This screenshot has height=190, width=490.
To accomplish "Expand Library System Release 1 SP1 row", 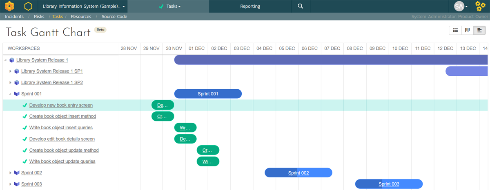I will [11, 71].
